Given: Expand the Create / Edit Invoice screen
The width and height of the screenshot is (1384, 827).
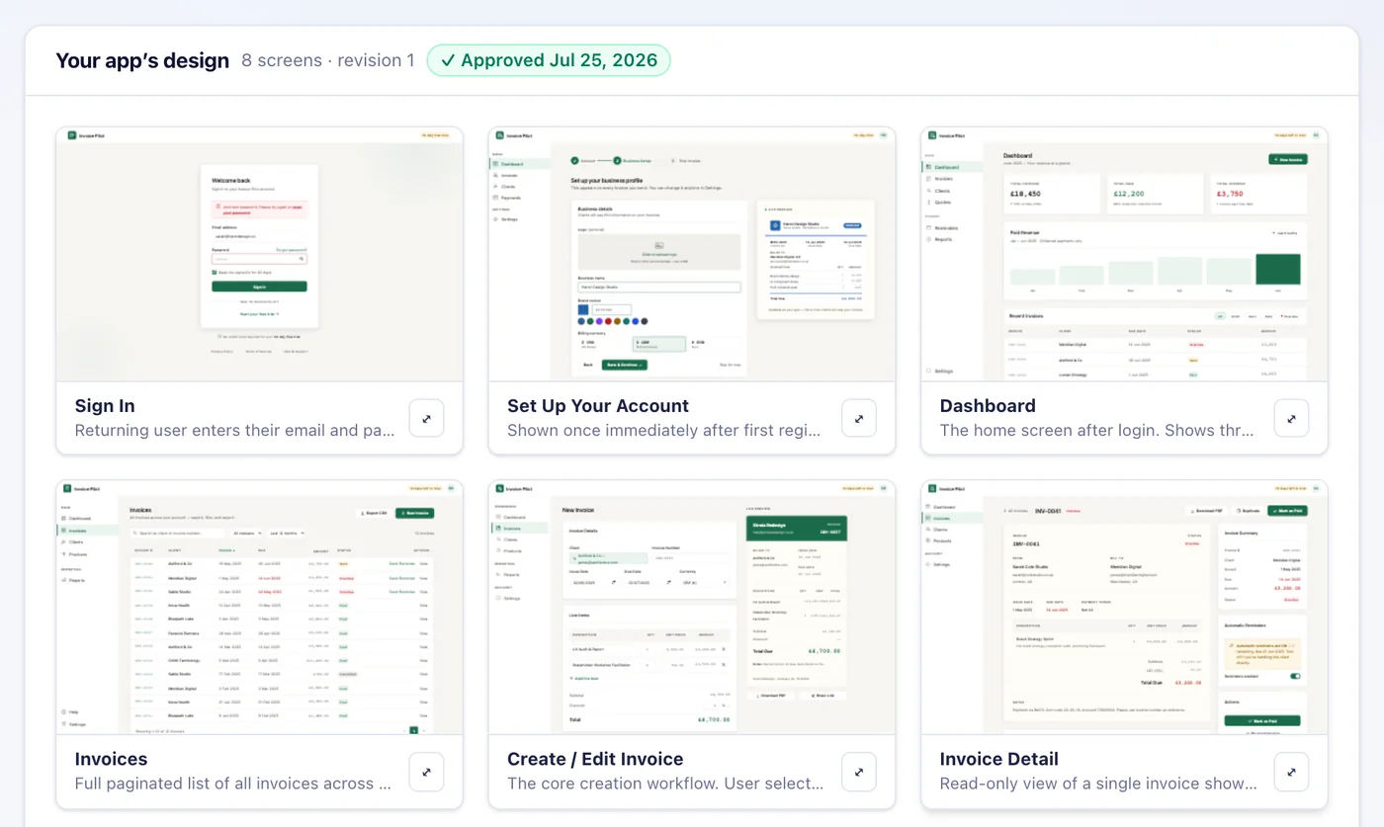Looking at the screenshot, I should point(859,772).
